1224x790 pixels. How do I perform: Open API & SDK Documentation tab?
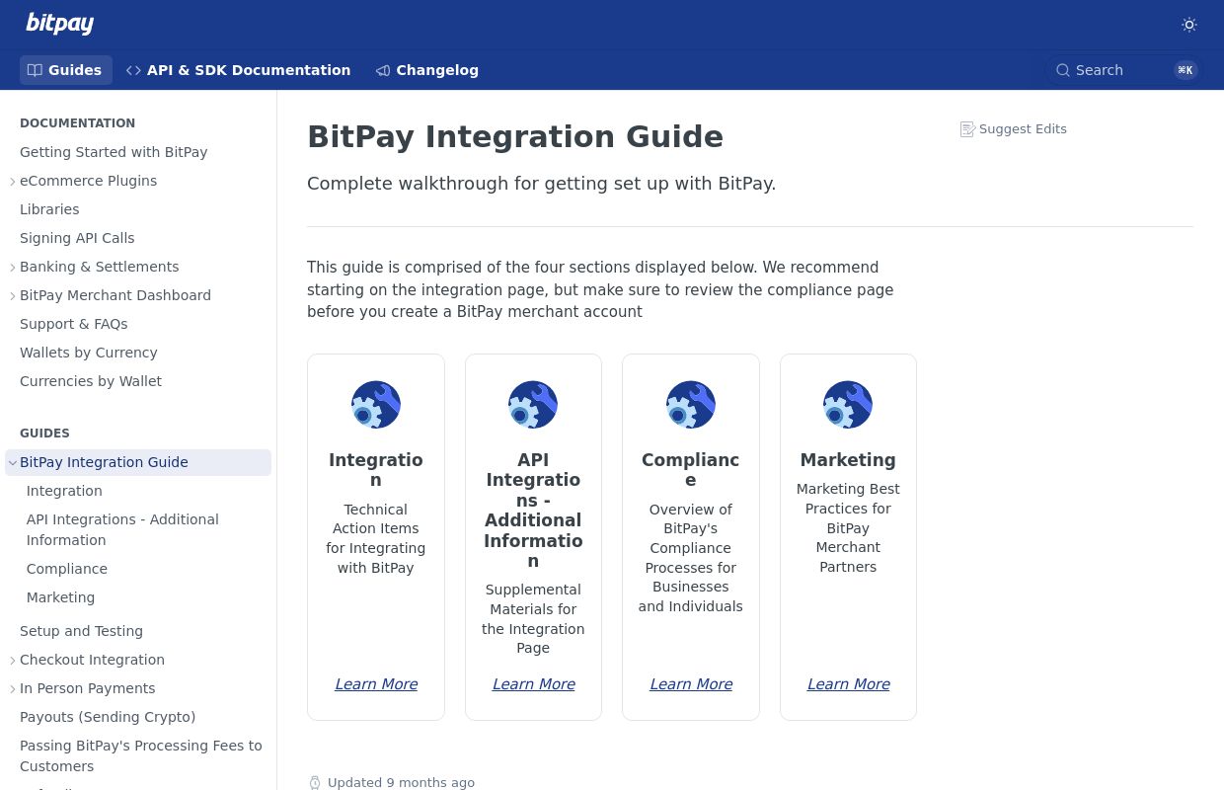(238, 70)
